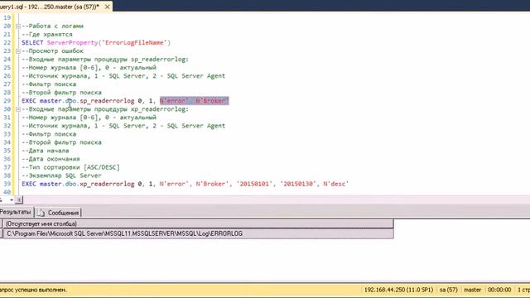Click the '--Дата начала' comment
The height and width of the screenshot is (298, 530).
click(46, 151)
